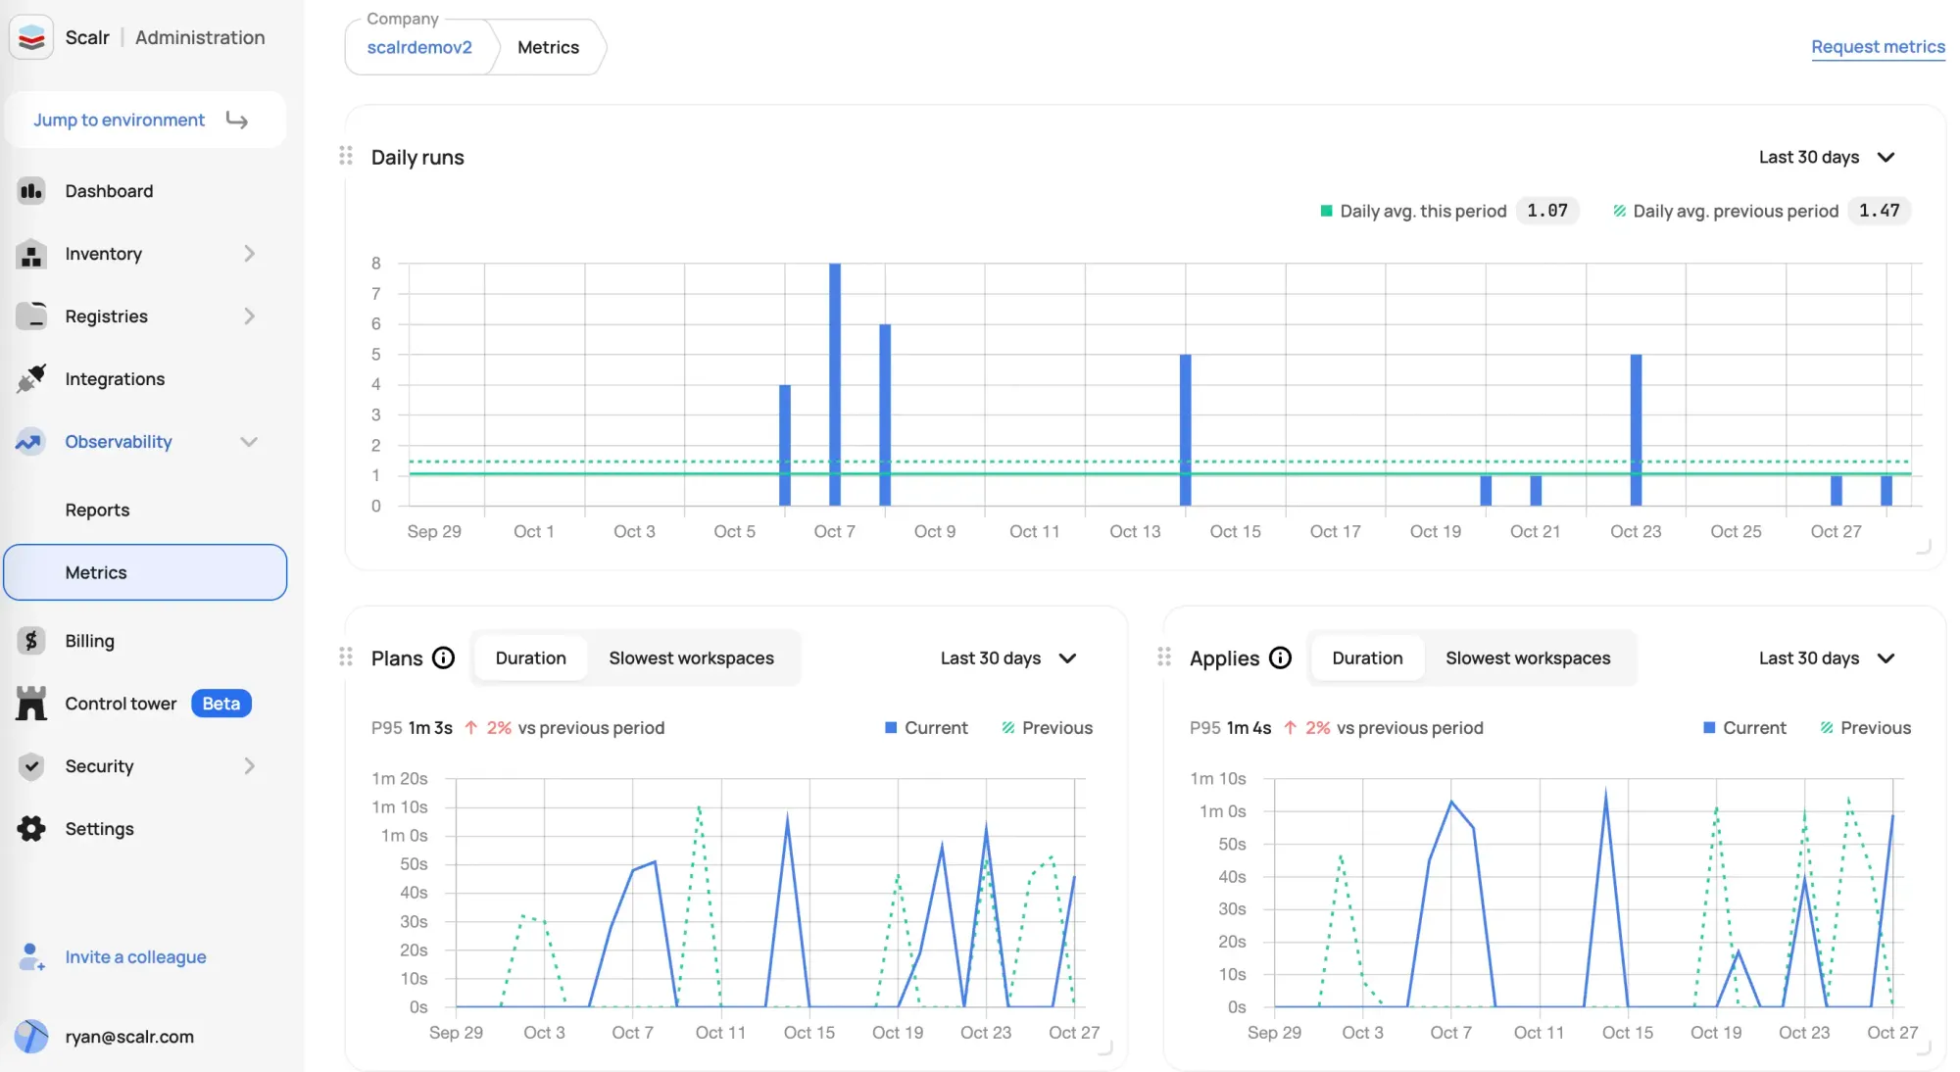Switch Plans to Slowest workspaces tab
This screenshot has height=1072, width=1960.
691,658
